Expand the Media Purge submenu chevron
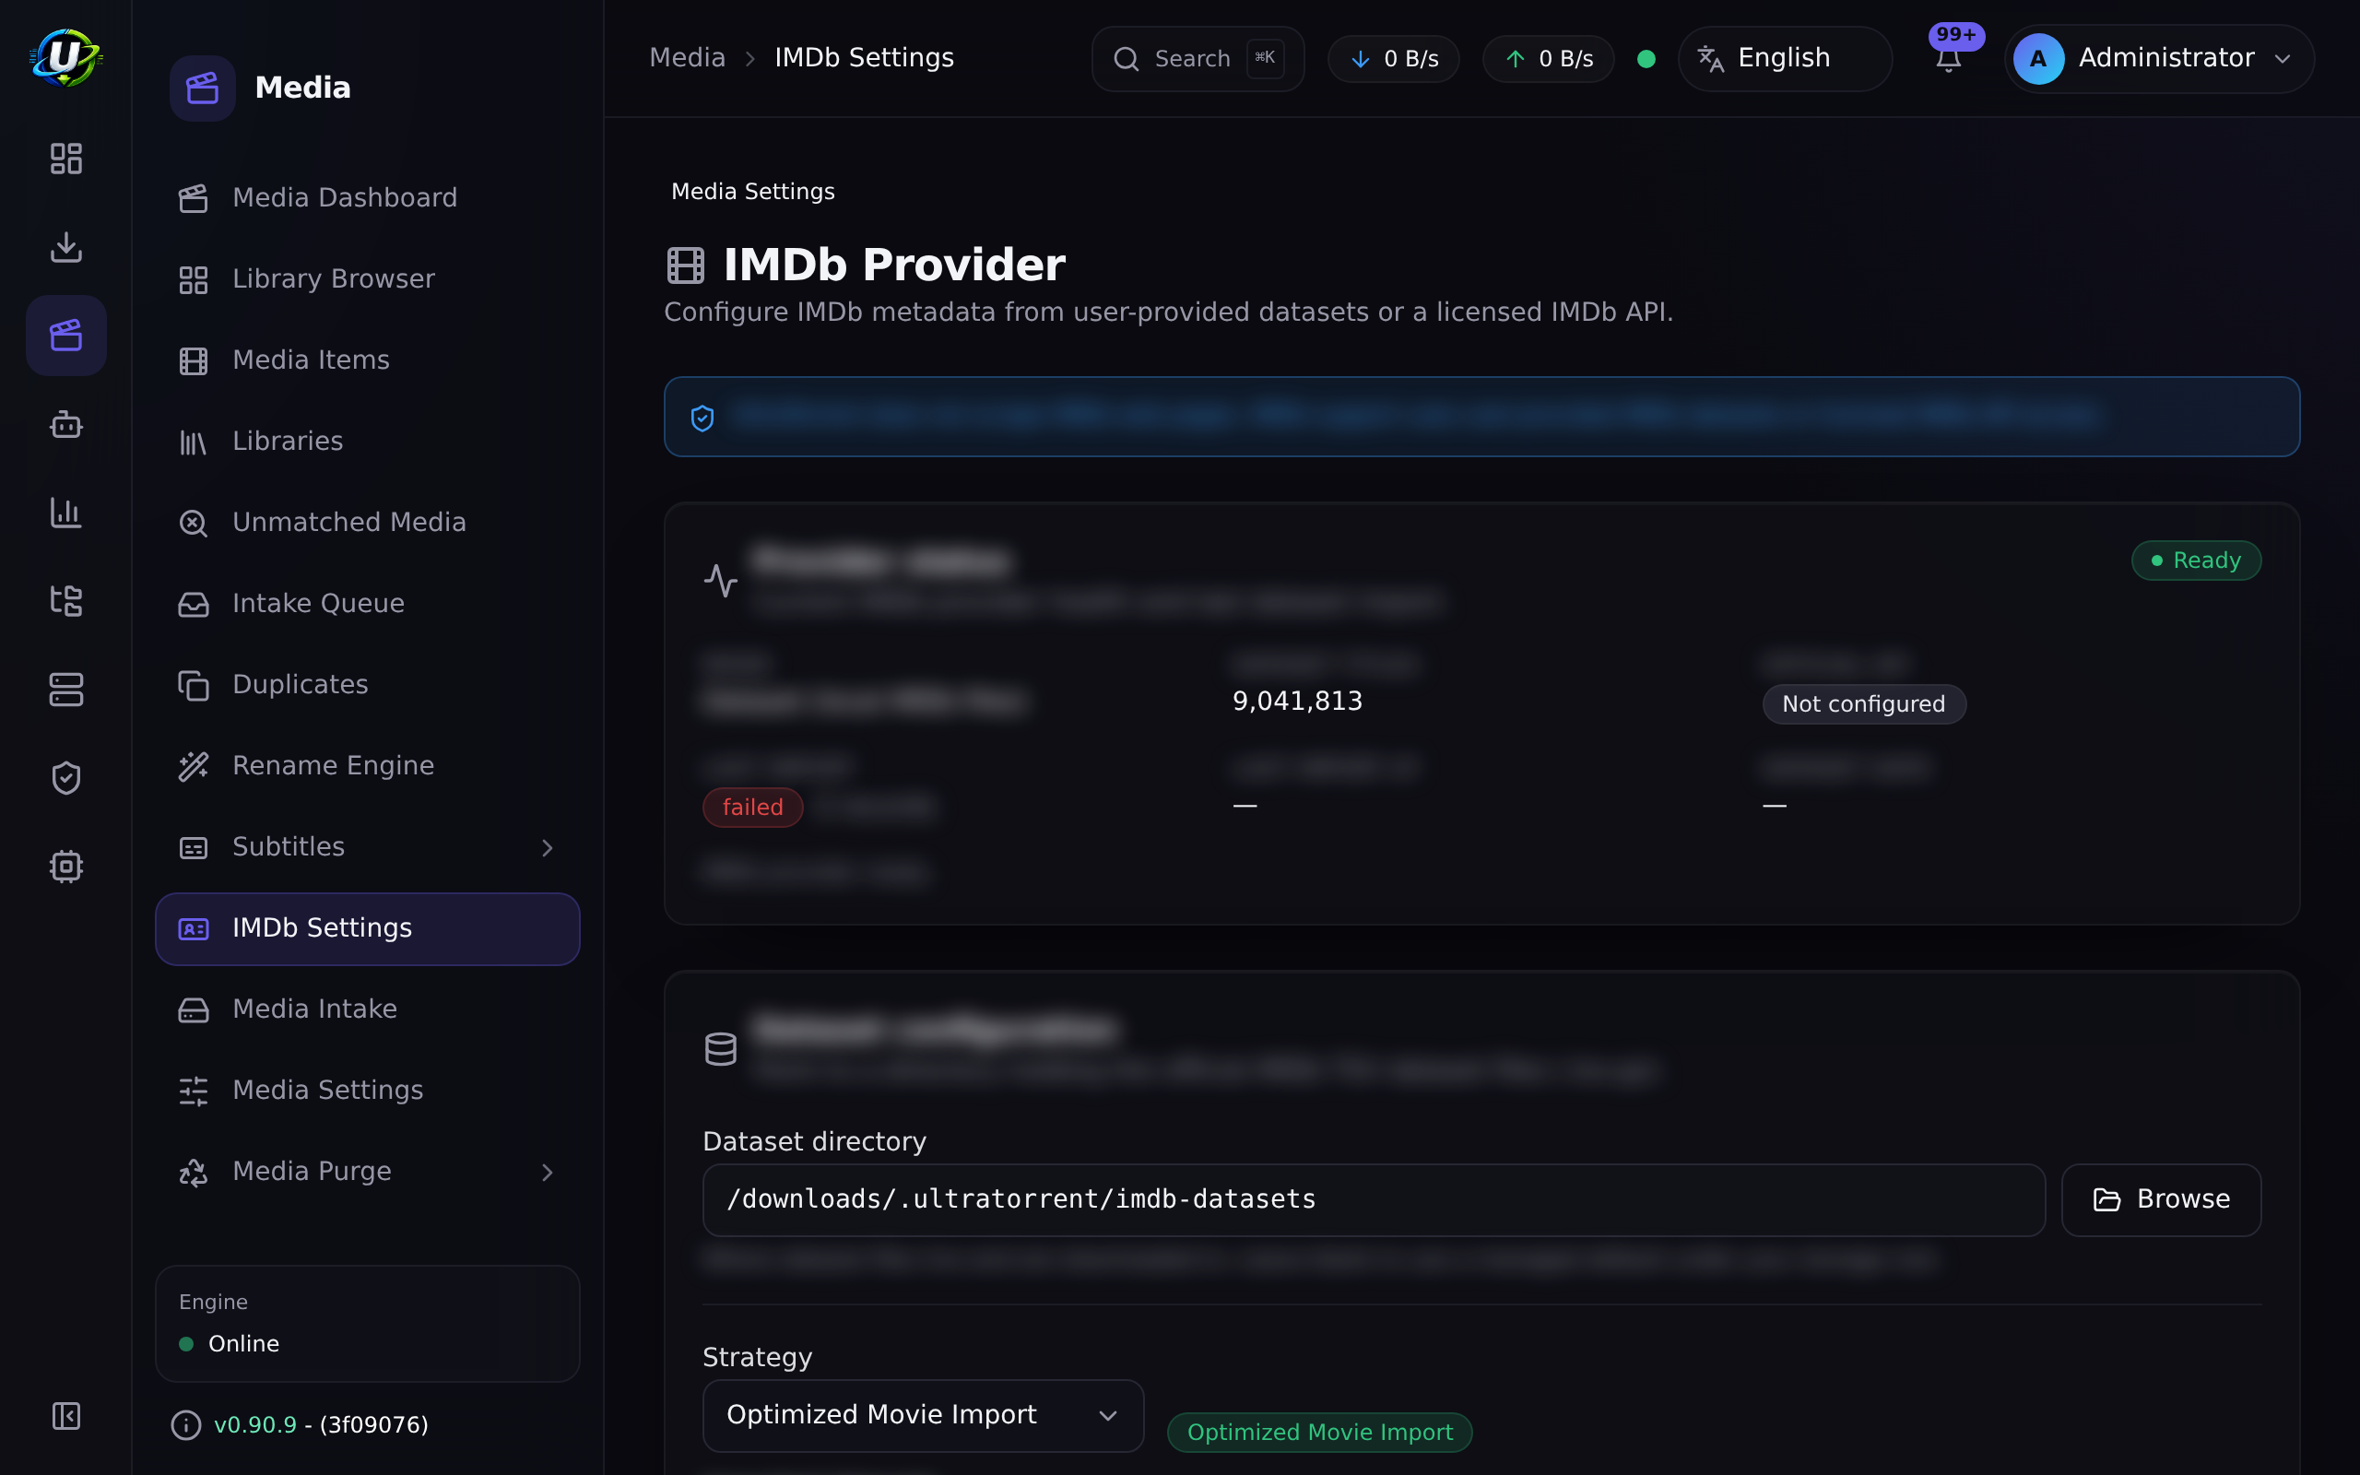This screenshot has width=2360, height=1475. pos(547,1172)
